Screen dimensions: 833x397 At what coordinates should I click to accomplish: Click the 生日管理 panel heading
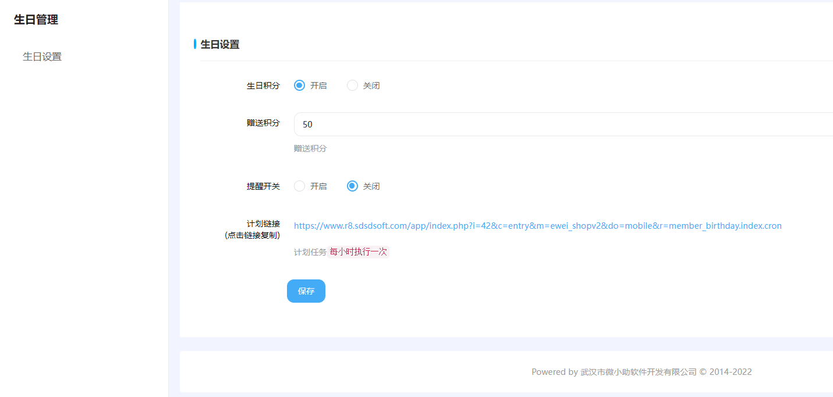tap(36, 19)
